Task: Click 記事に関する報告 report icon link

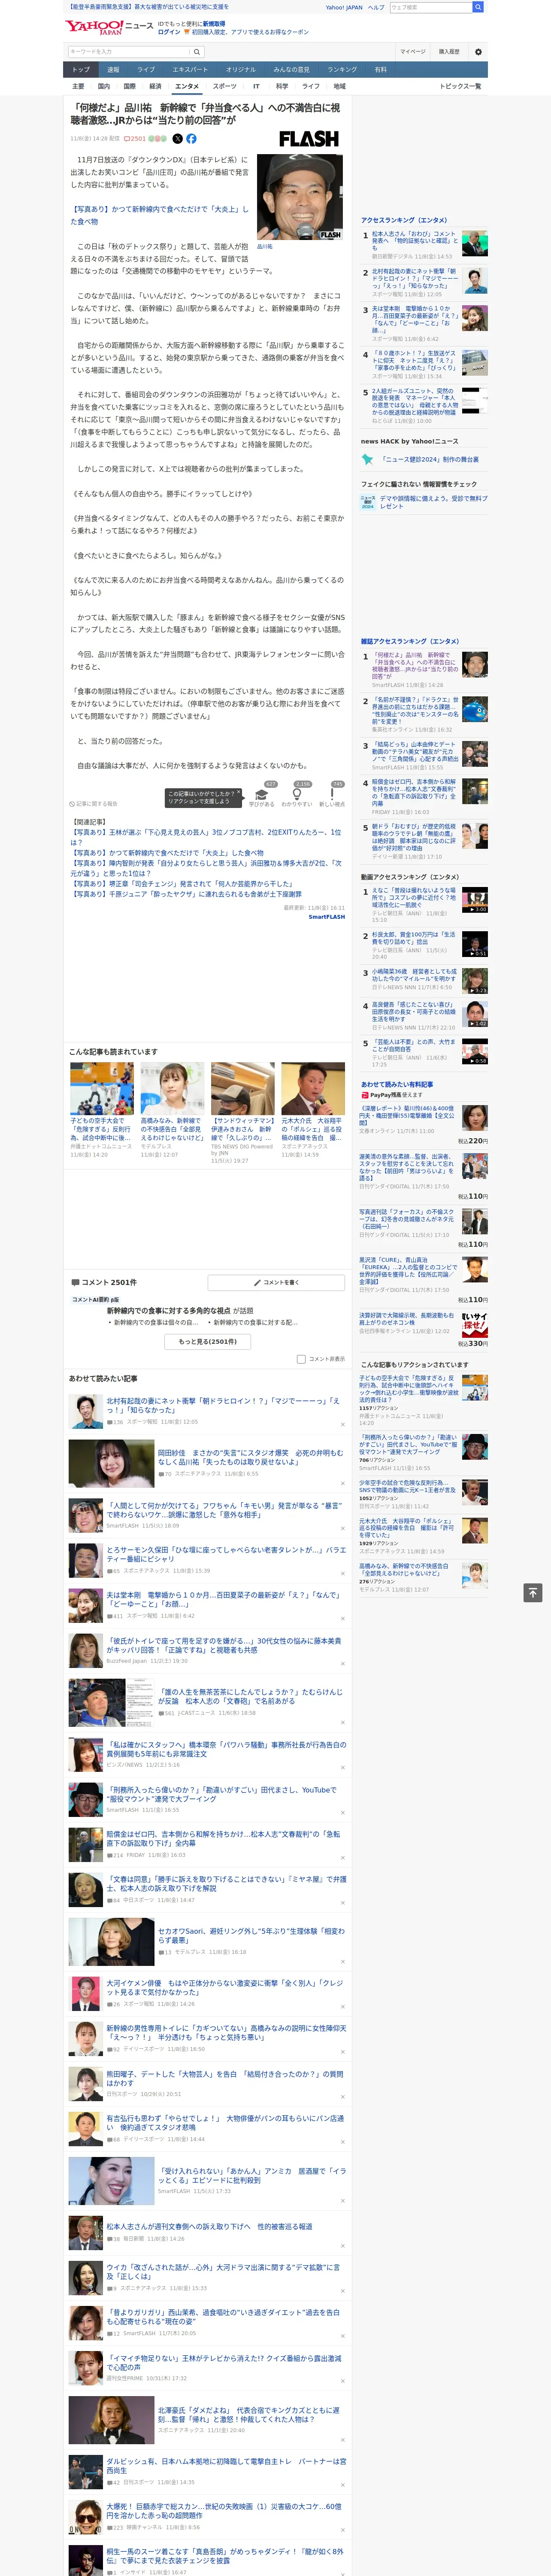Action: (x=93, y=804)
